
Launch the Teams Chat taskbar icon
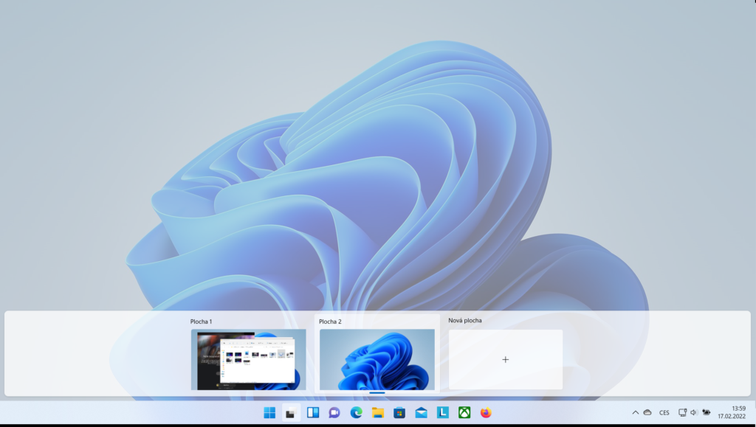click(x=334, y=412)
